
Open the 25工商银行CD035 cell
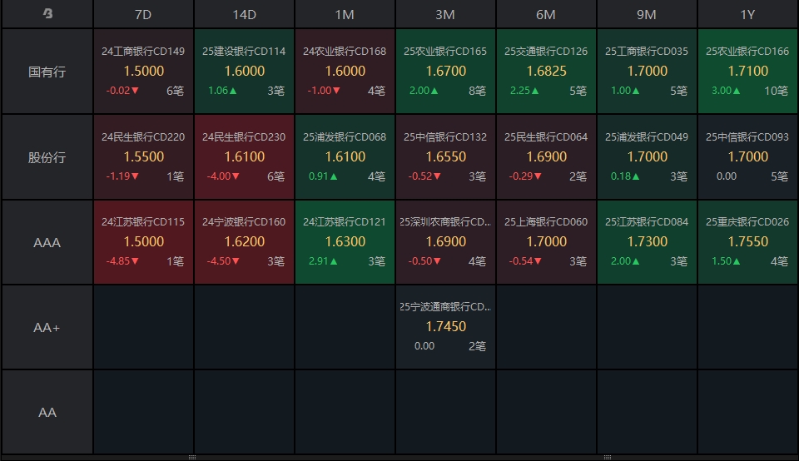[x=647, y=72]
